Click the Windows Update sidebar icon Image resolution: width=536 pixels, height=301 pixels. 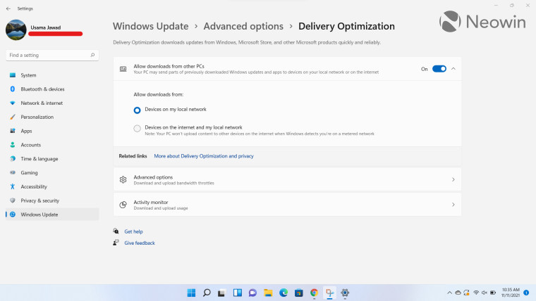[13, 214]
